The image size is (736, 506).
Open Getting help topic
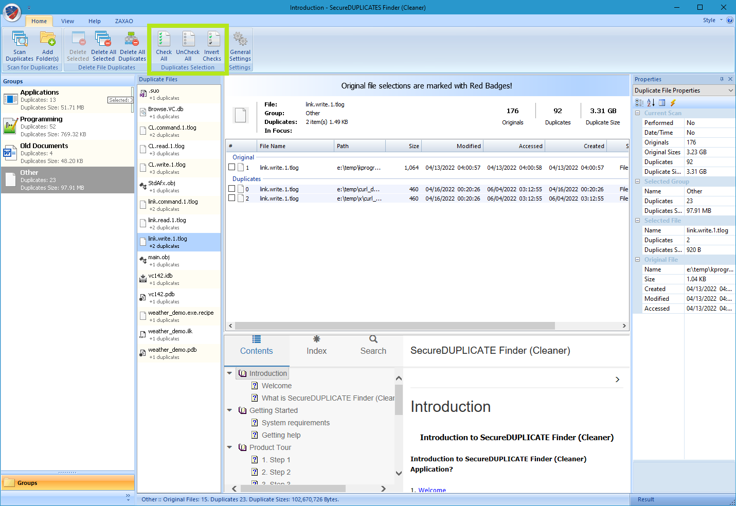281,435
